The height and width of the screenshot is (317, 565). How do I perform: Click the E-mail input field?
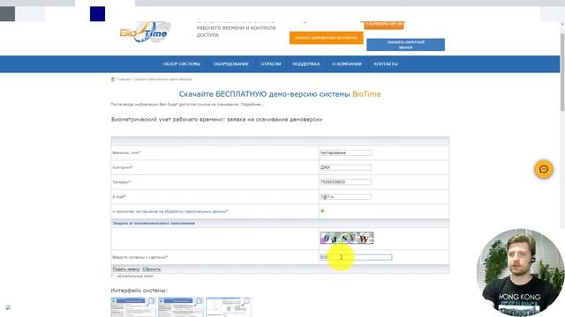coord(345,196)
